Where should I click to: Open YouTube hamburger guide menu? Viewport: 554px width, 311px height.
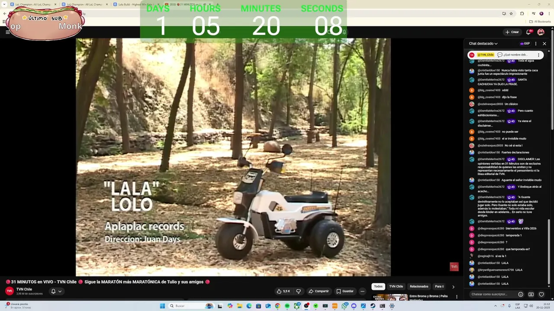(x=7, y=32)
